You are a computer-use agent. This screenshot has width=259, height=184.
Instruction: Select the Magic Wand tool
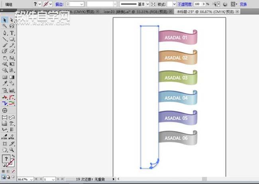[x=5, y=26]
